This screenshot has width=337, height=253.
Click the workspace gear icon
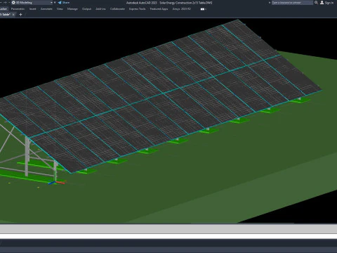click(13, 3)
